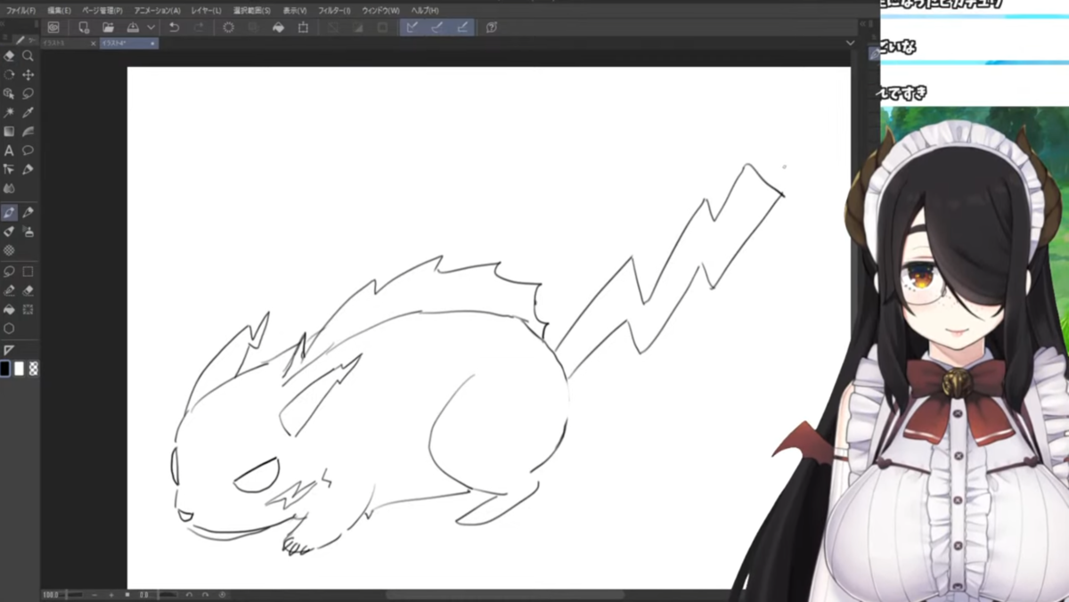This screenshot has height=602, width=1069.
Task: Toggle Snap to Grid
Action: (462, 28)
